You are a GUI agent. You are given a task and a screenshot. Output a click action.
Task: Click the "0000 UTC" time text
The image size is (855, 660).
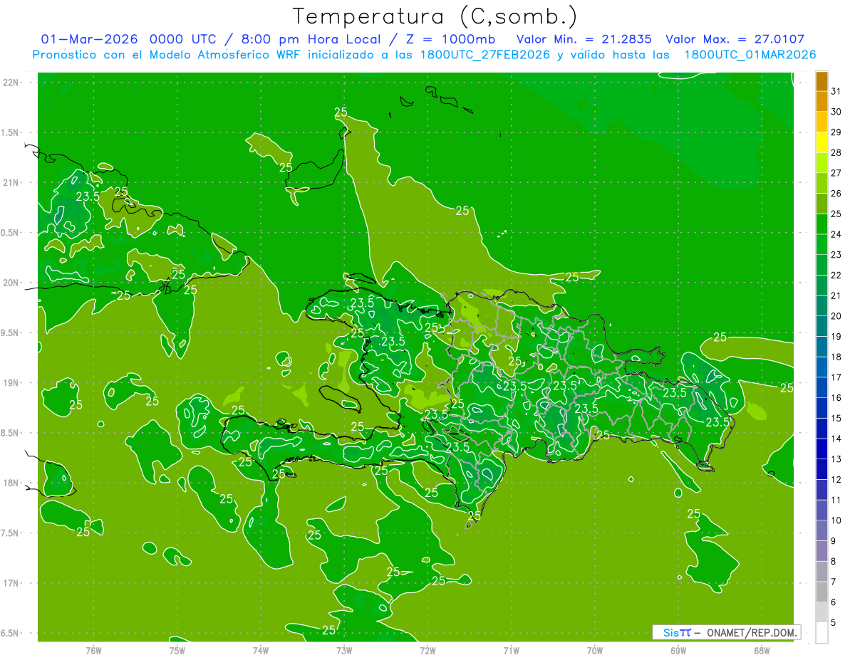183,39
